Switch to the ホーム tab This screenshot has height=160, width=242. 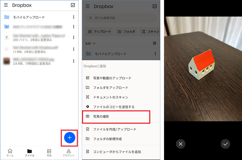pyautogui.click(x=10, y=152)
